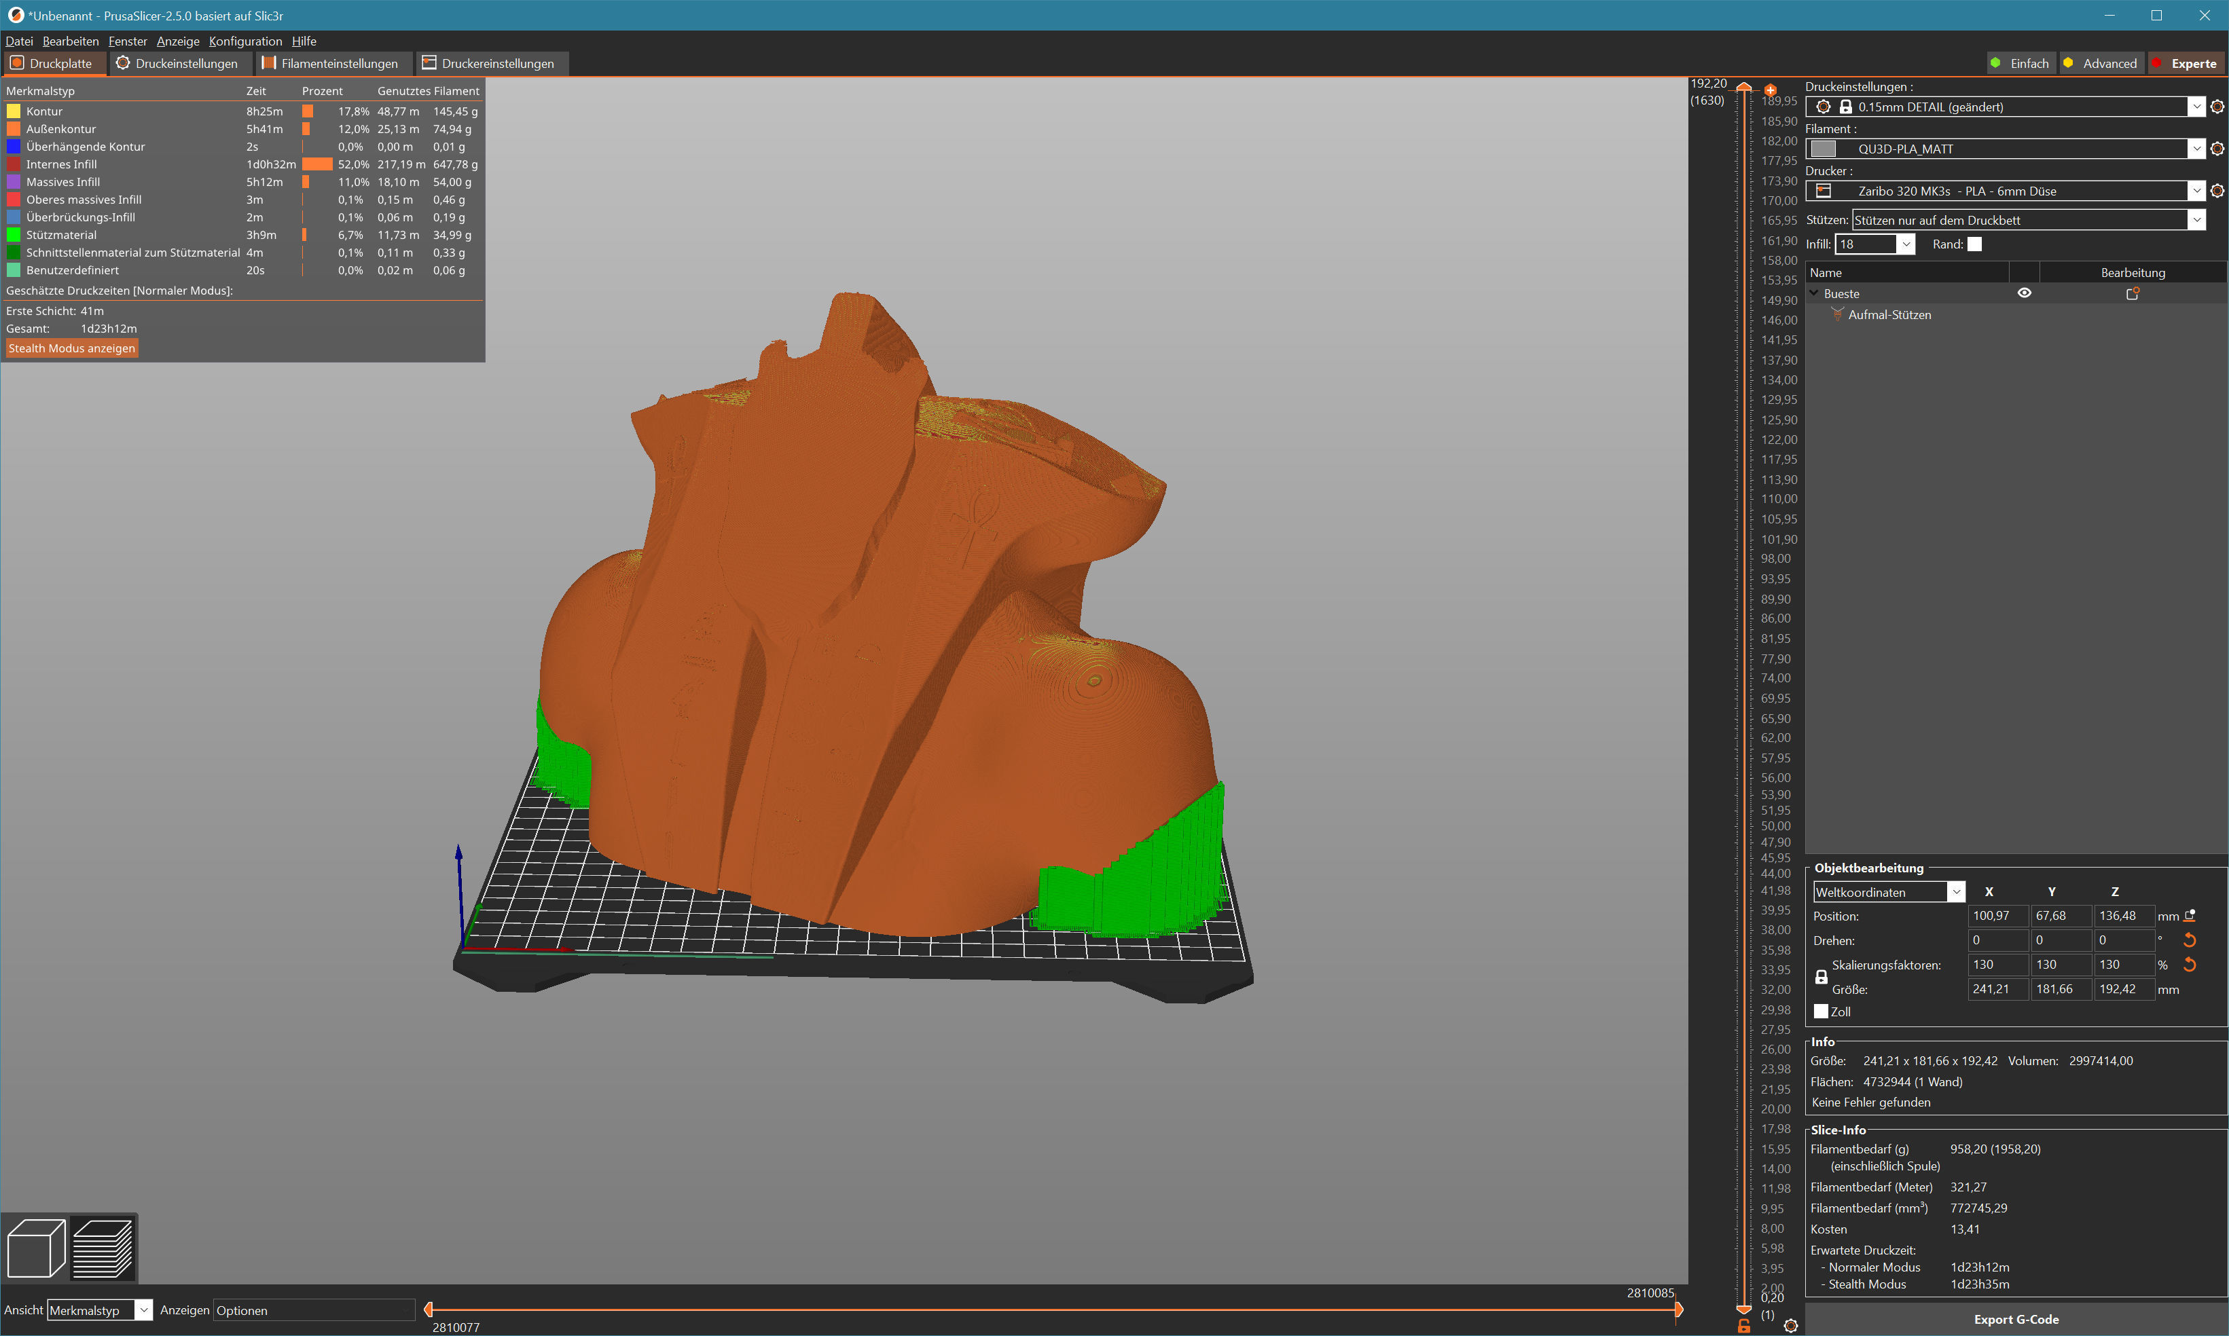Enable the Rand checkbox

[x=1975, y=244]
